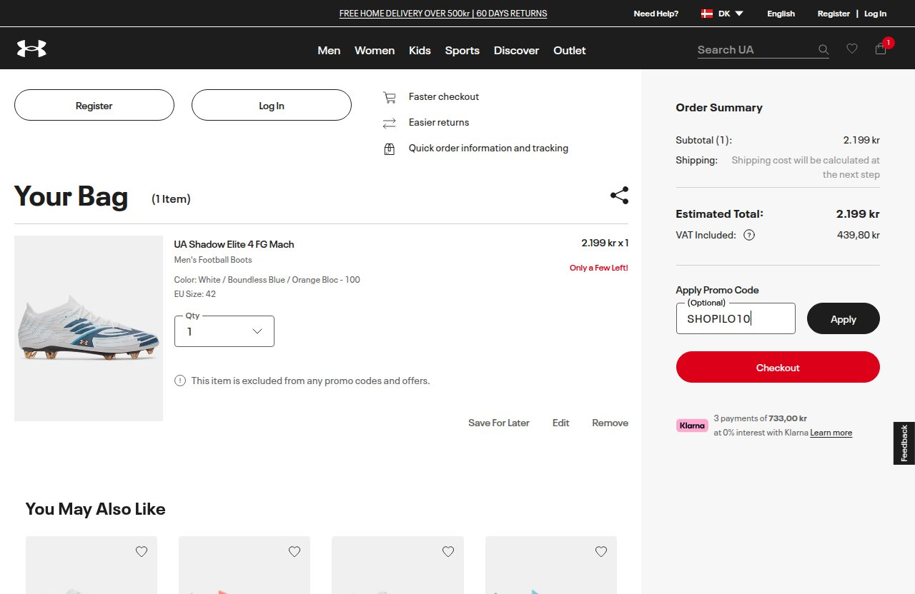Open the wishlist heart in header

pyautogui.click(x=852, y=49)
